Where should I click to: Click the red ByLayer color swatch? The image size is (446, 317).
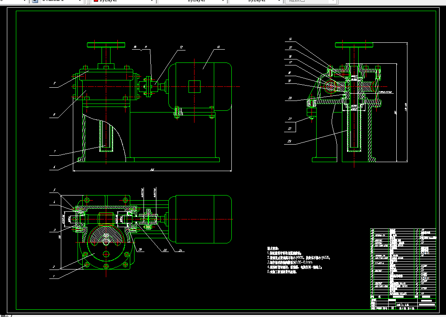click(x=95, y=1)
